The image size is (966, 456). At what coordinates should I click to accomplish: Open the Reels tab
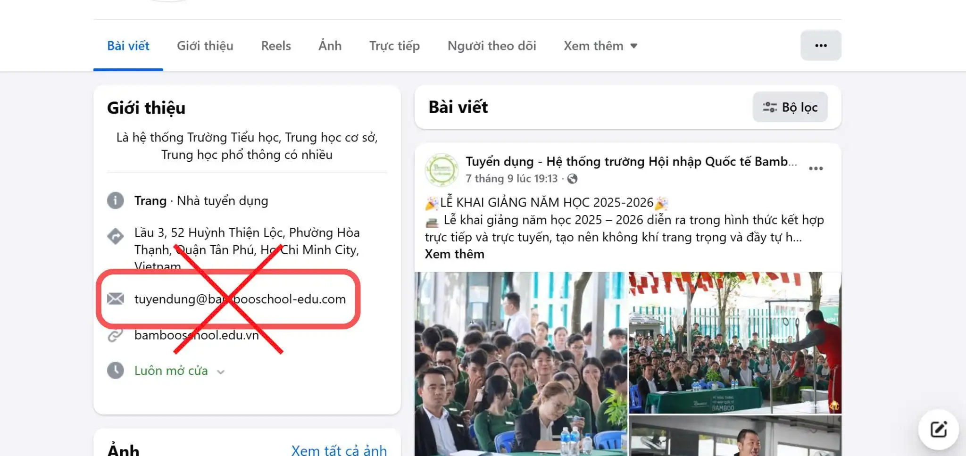276,46
